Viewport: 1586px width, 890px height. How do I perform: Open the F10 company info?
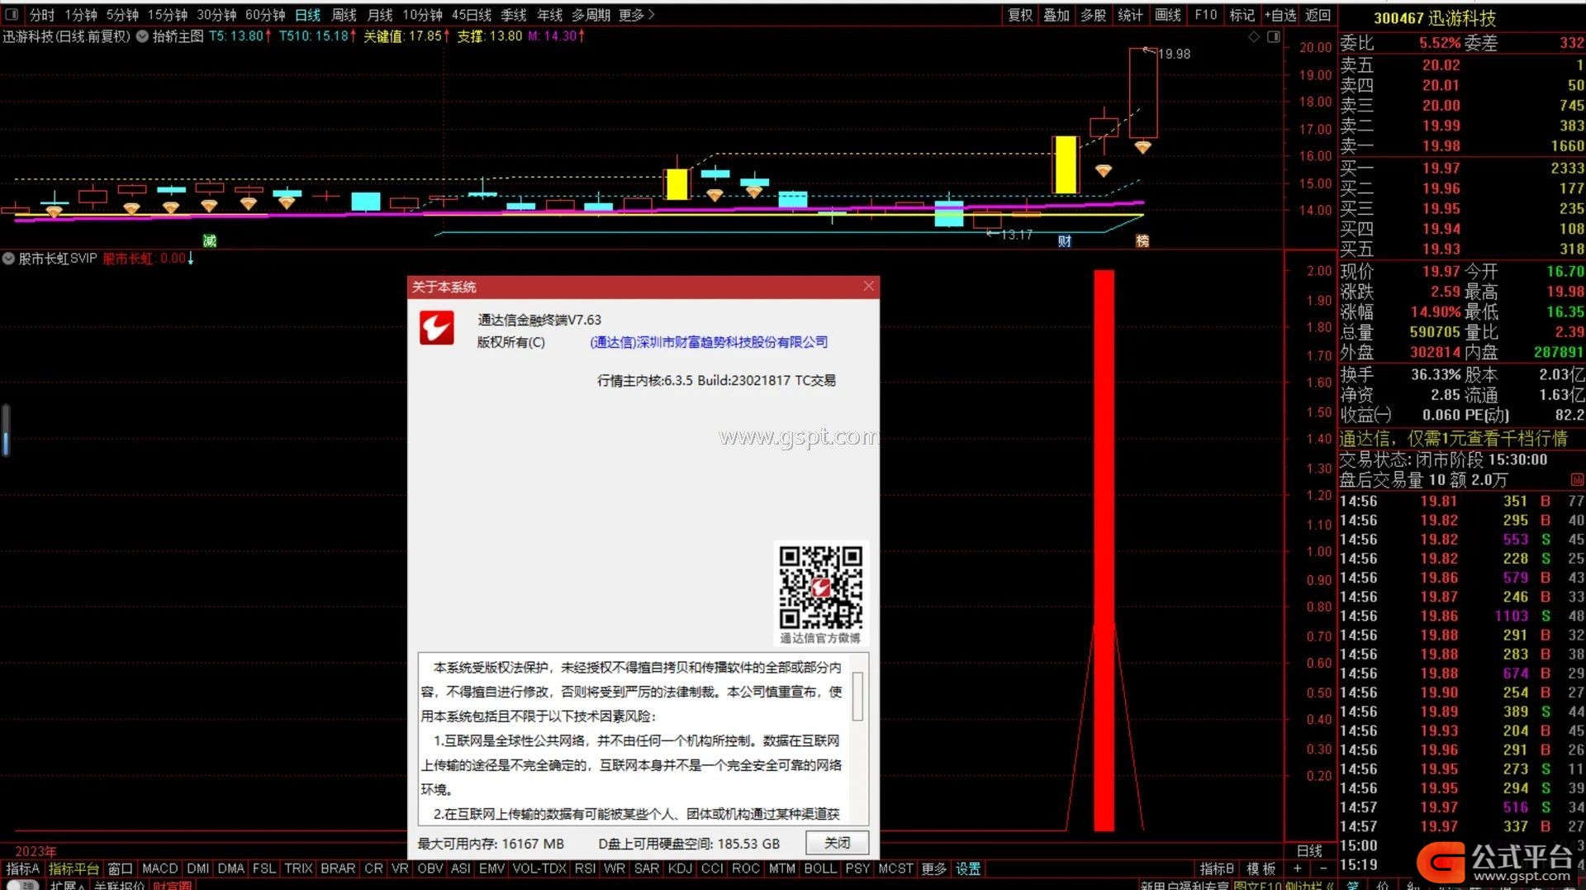coord(1205,15)
